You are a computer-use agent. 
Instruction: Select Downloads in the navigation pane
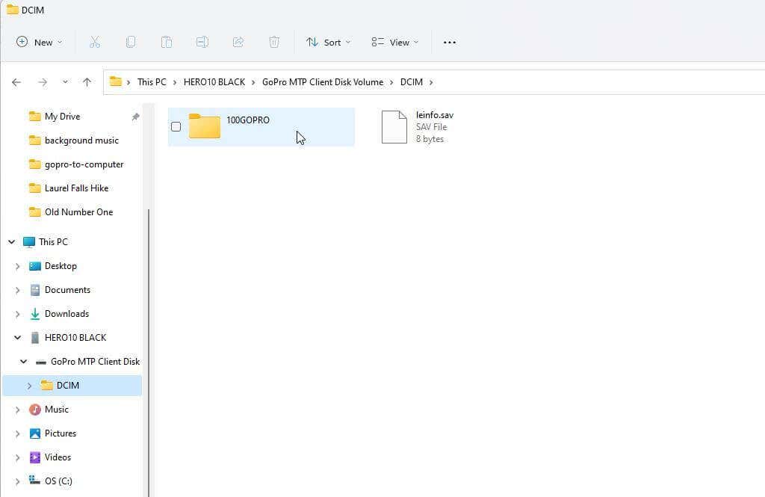tap(66, 314)
